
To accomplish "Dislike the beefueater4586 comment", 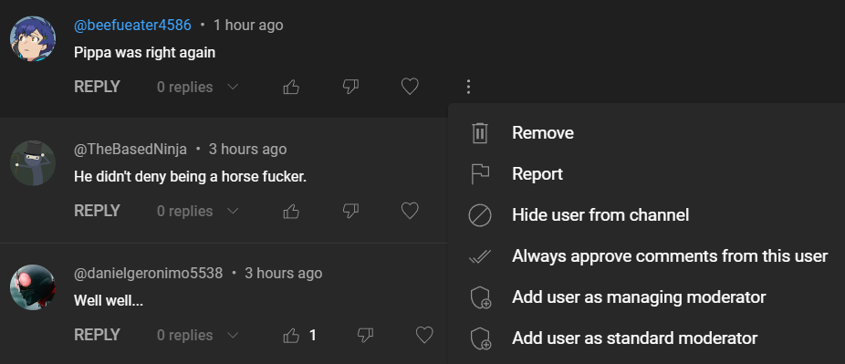I will 350,87.
